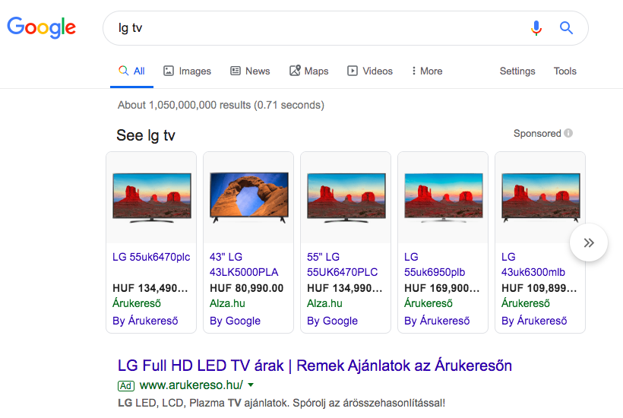Open the LG 43uk6300mlb TV image
Image resolution: width=623 pixels, height=418 pixels.
[x=541, y=198]
